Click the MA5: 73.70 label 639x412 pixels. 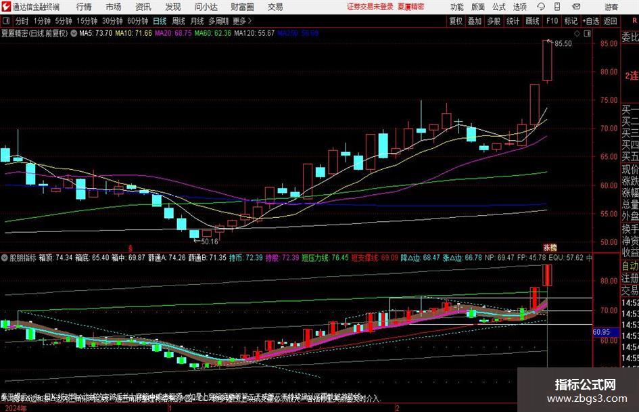pos(96,33)
